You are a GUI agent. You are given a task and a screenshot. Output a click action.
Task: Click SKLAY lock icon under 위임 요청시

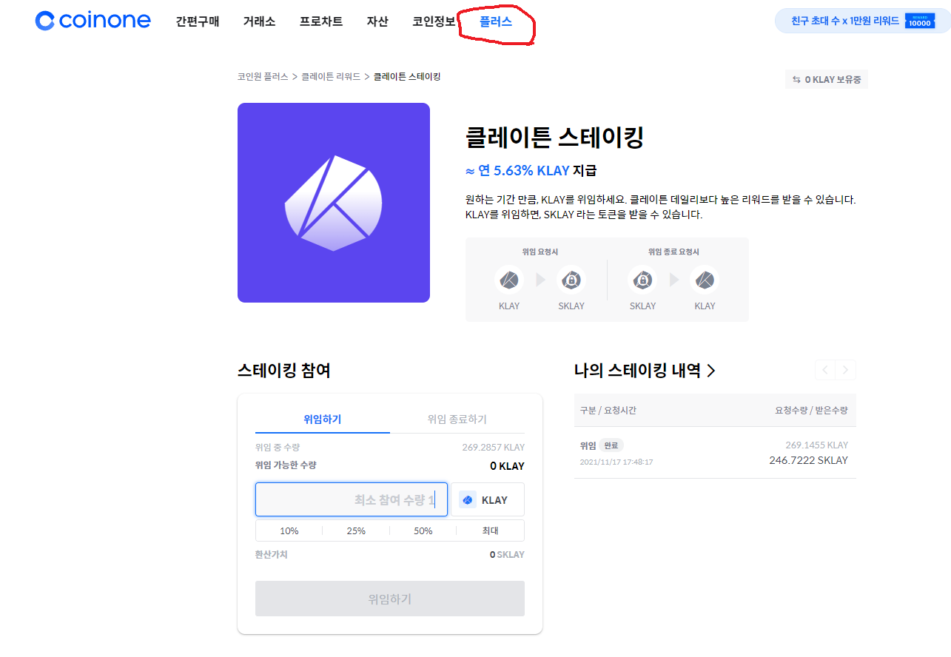pos(571,280)
